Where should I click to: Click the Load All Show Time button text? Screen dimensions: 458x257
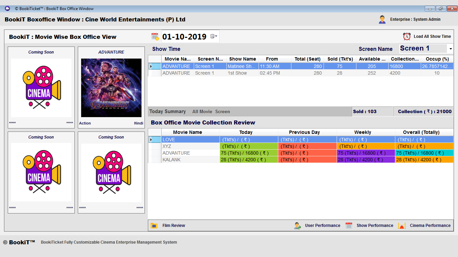point(432,36)
